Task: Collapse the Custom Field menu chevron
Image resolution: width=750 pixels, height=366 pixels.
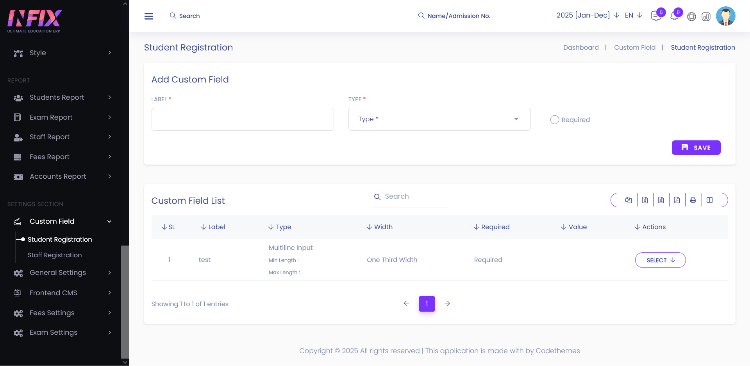Action: [x=109, y=221]
